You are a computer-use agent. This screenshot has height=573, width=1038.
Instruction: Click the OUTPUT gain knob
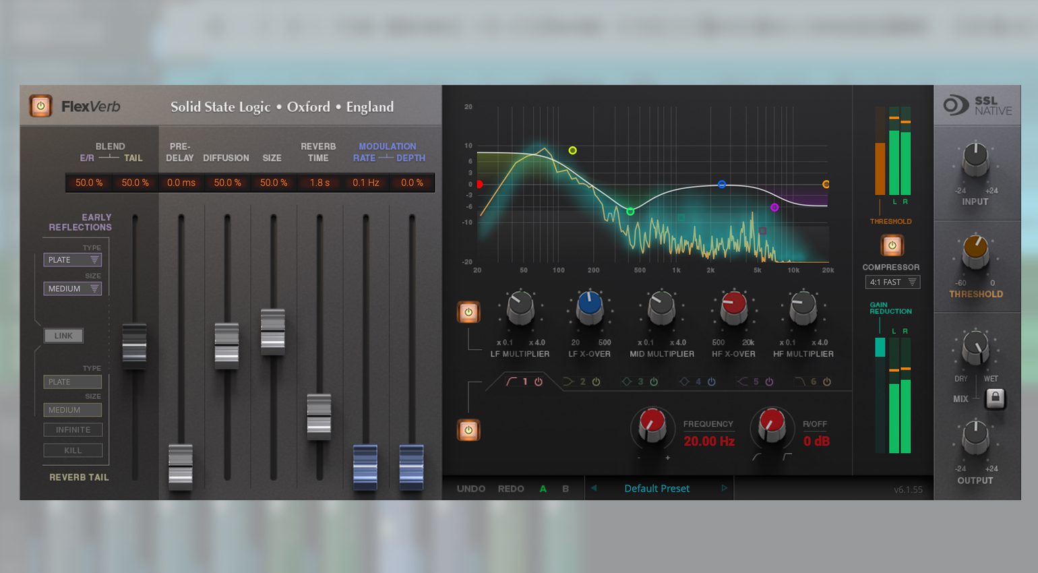(975, 436)
